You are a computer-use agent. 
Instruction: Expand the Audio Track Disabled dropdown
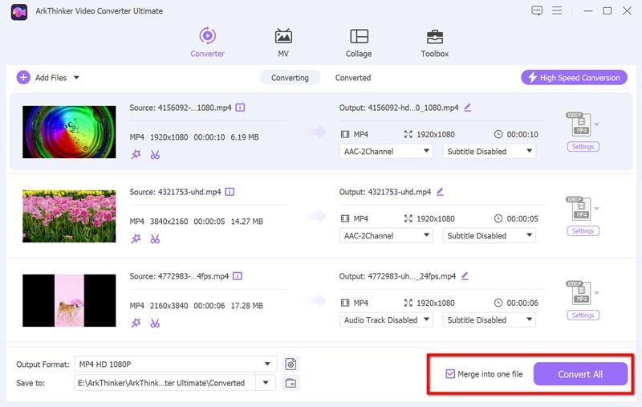pos(387,319)
